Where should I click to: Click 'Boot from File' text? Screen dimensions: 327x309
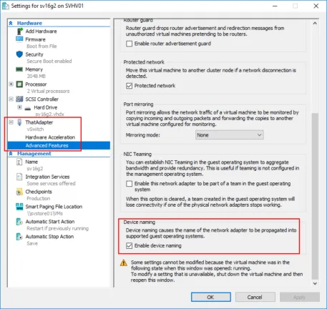[x=42, y=46]
